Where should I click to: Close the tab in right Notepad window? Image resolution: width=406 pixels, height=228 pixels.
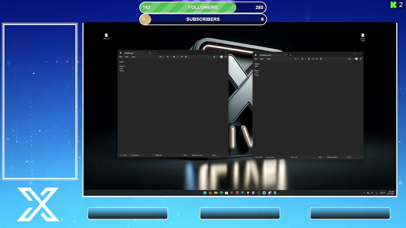point(285,55)
